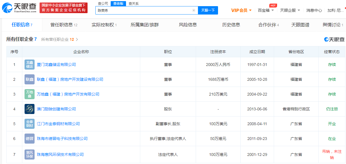
Task: Click 联鑫 company logo icon
Action: [30, 79]
